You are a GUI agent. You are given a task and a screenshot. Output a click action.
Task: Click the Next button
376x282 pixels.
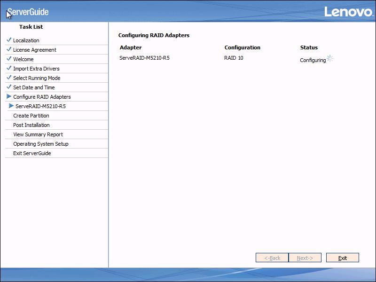coord(305,258)
